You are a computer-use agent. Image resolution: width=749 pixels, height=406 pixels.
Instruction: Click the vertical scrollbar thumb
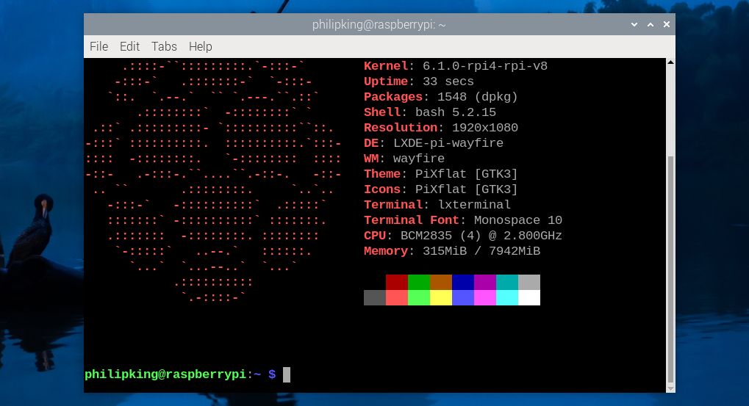coord(670,269)
